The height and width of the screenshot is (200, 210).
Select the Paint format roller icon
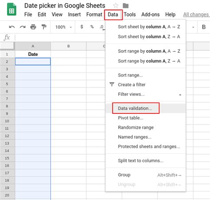44,27
